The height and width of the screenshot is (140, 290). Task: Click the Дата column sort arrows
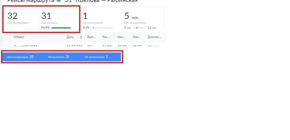(x=81, y=37)
